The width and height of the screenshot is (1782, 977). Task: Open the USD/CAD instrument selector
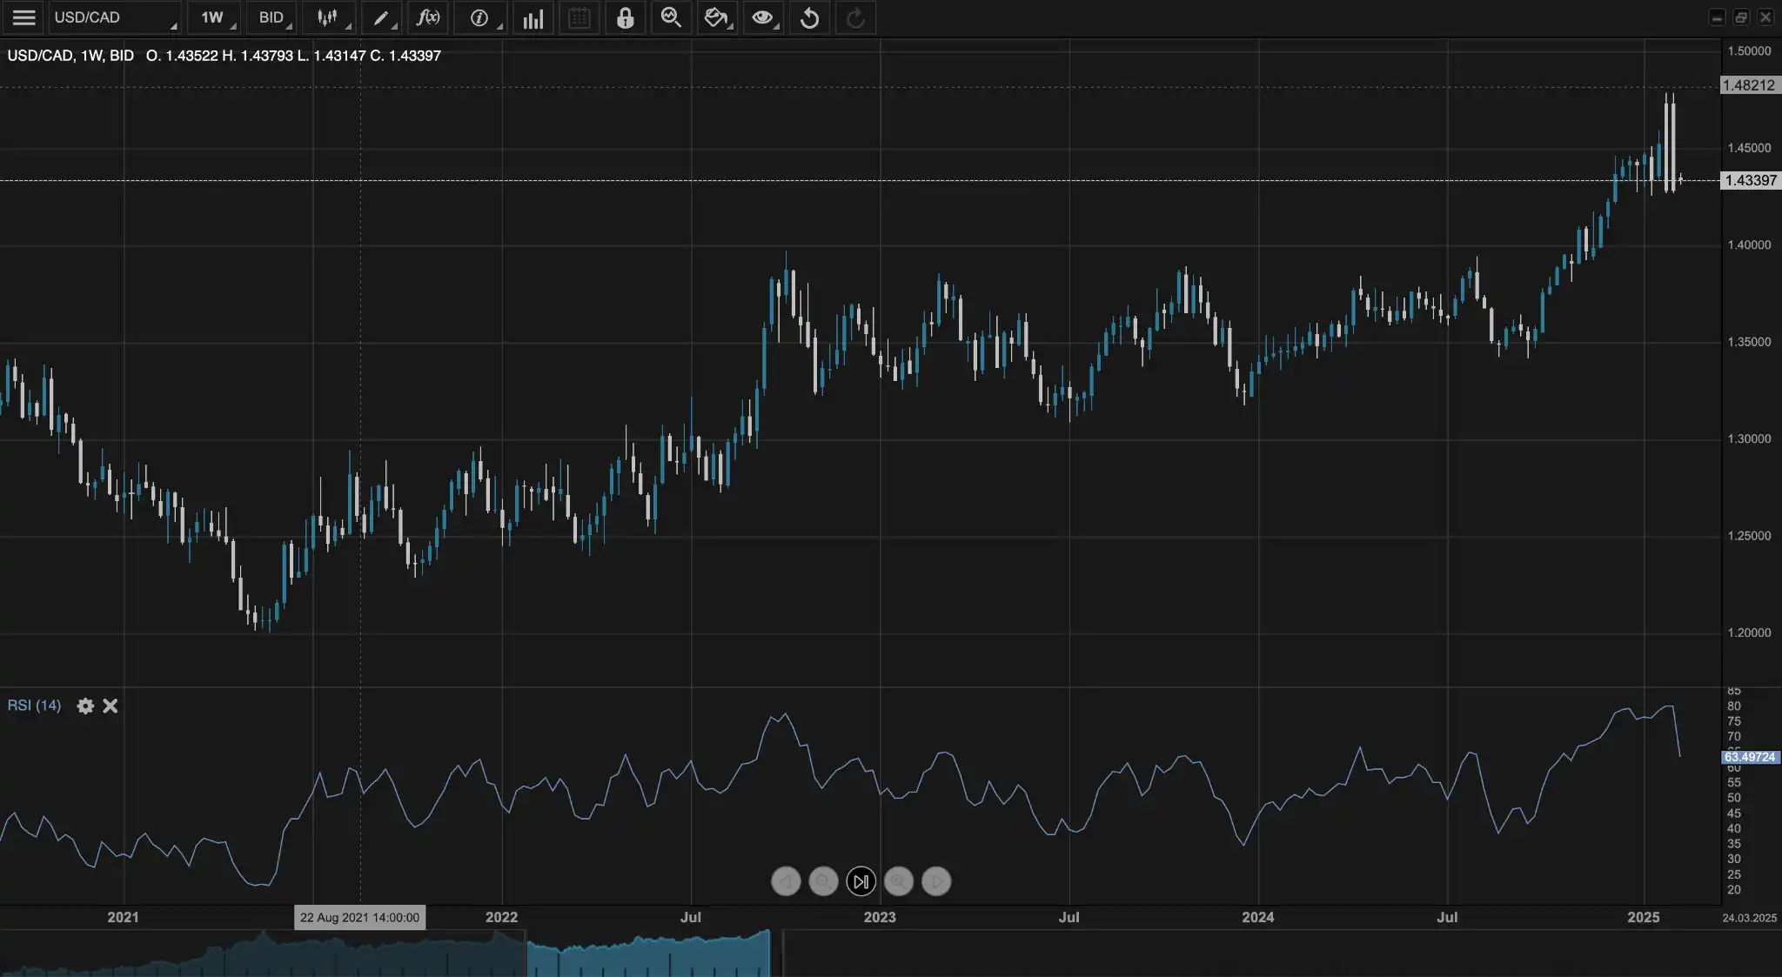[113, 17]
